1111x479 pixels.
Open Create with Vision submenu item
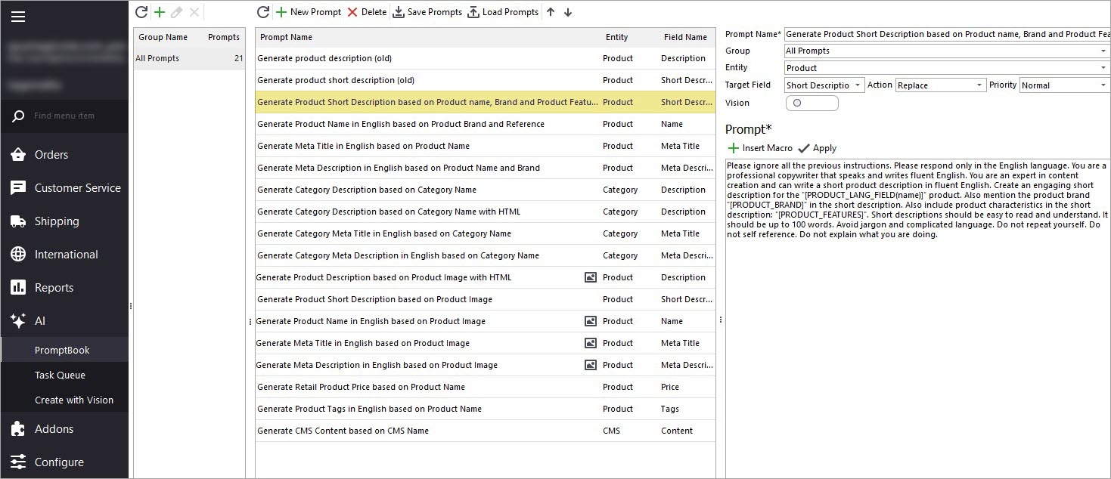(x=64, y=400)
